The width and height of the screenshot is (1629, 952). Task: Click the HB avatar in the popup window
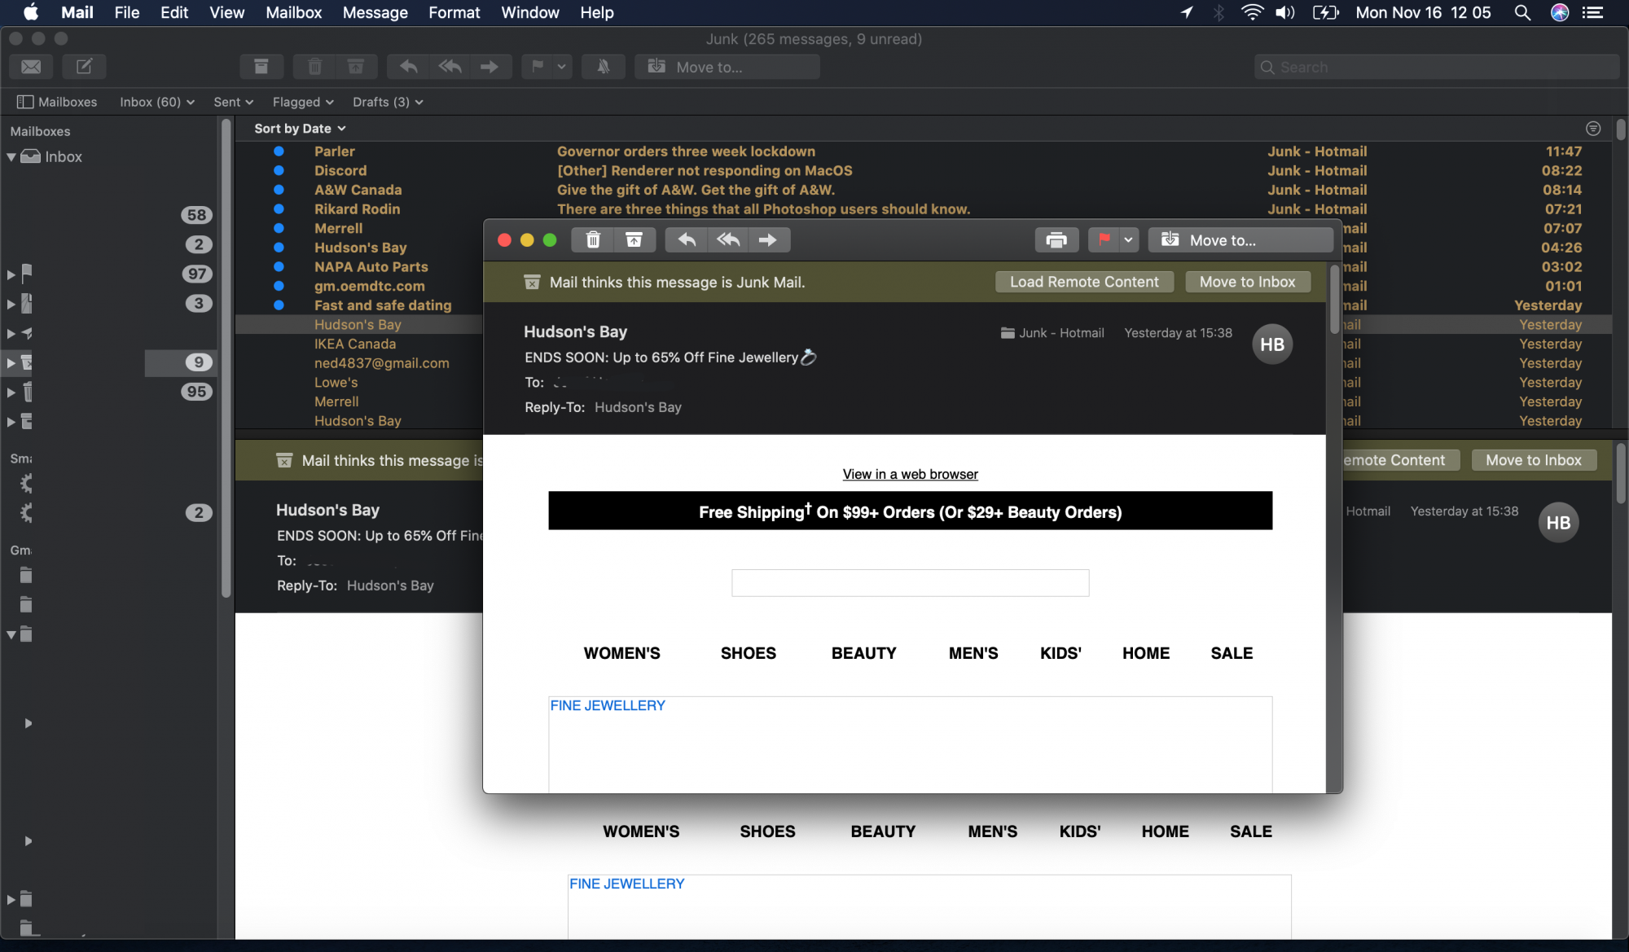[1272, 344]
